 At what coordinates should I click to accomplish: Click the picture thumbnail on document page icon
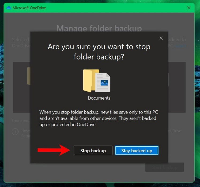tap(104, 83)
